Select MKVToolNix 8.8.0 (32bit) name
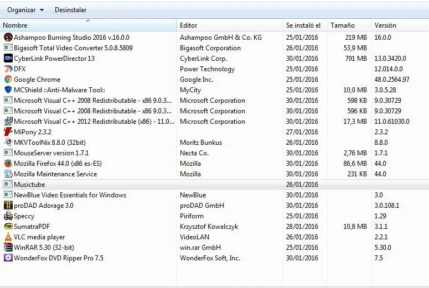Screen dimensions: 429x288 click(x=49, y=143)
